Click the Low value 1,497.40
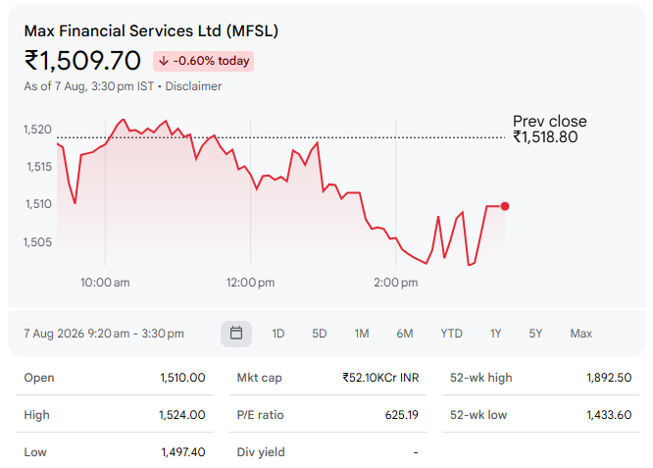653x468 pixels. 183,452
